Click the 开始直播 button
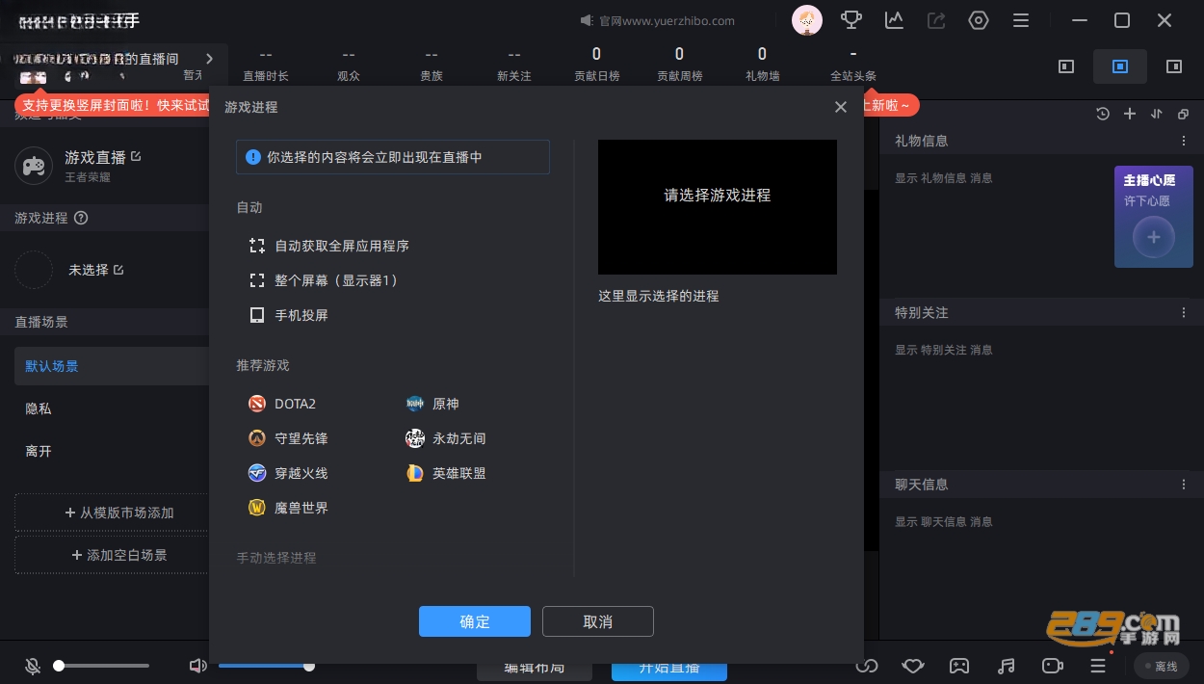The width and height of the screenshot is (1204, 684). [669, 670]
